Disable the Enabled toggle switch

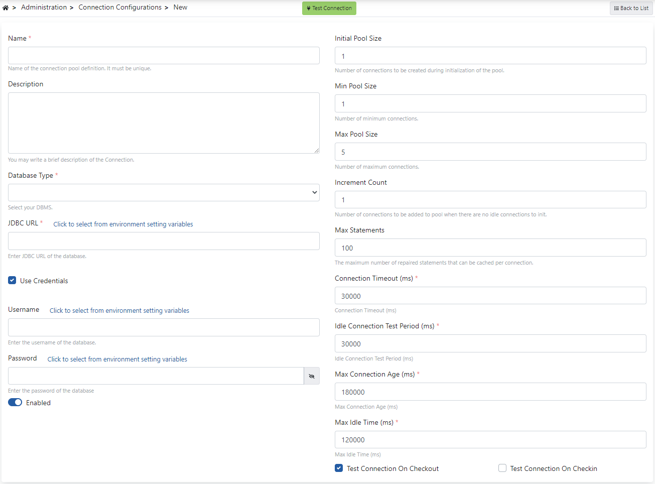[15, 403]
